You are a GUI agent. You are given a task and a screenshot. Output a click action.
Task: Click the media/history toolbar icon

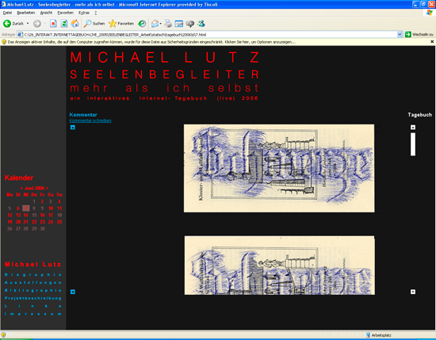142,24
